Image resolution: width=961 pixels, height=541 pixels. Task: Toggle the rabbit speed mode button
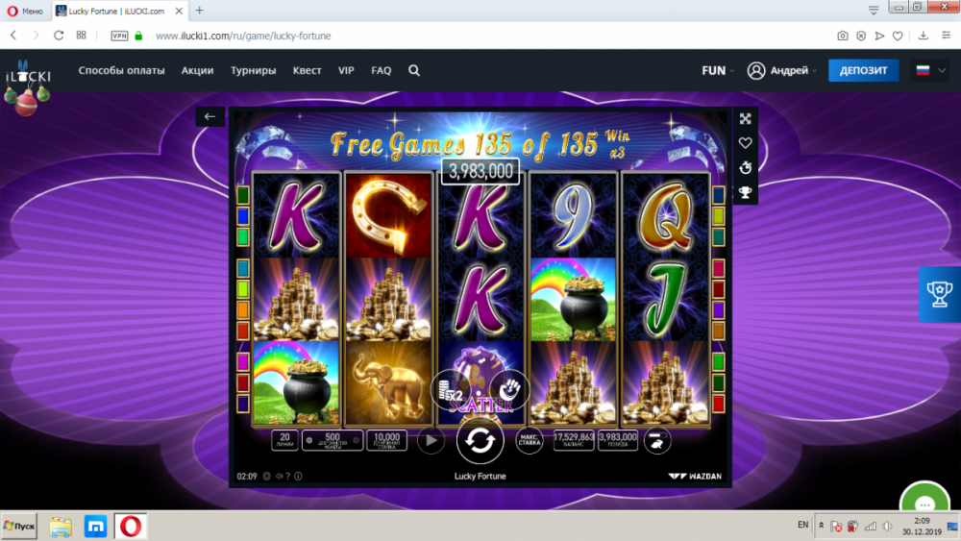[657, 440]
